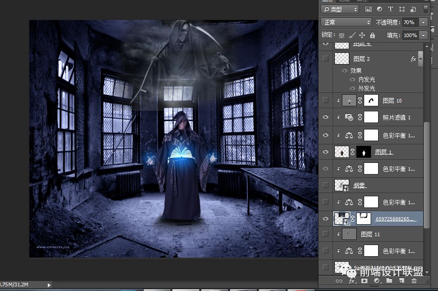Click the 659725888265 layer name

tap(395, 219)
